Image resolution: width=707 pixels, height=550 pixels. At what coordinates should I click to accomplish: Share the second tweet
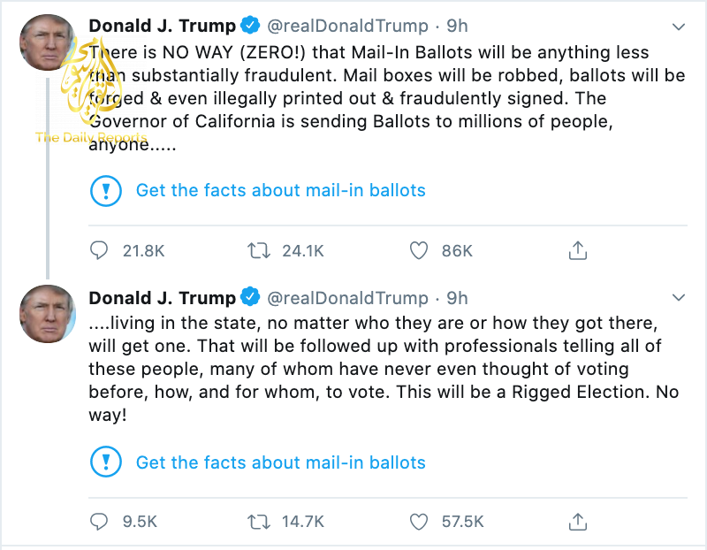(x=578, y=522)
